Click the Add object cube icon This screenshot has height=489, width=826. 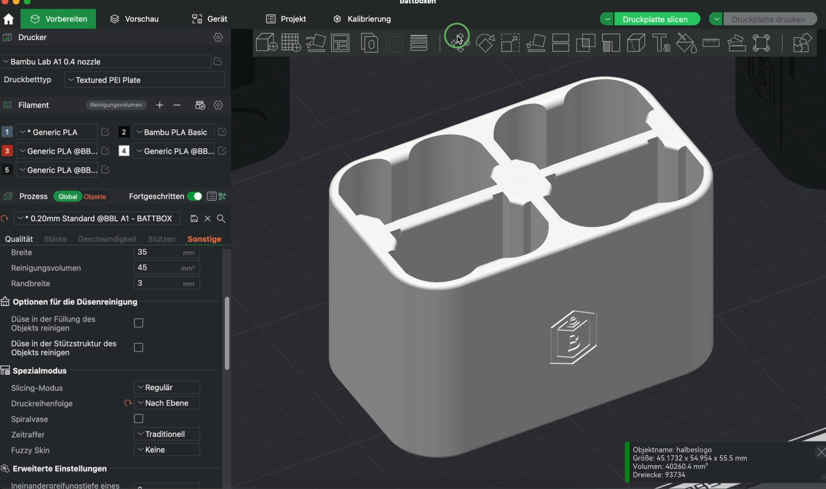[266, 42]
